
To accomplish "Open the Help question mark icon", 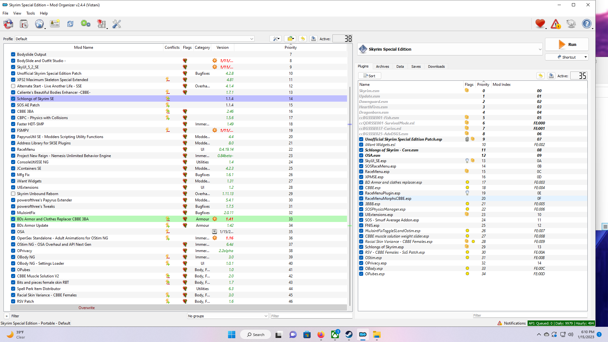I will click(587, 24).
